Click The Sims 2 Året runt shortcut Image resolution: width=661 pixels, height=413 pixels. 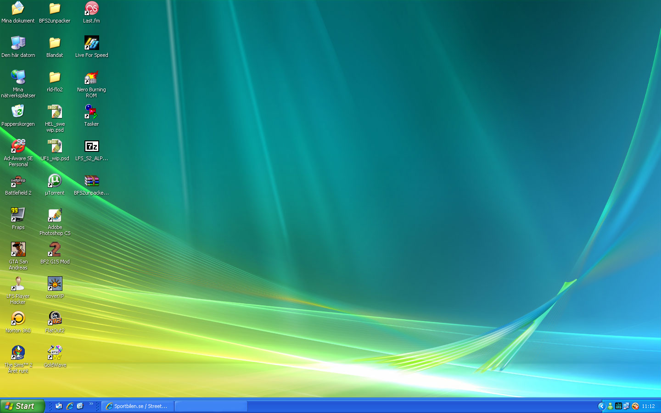click(18, 359)
